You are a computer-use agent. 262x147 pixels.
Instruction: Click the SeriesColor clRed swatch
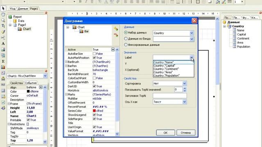point(95,111)
